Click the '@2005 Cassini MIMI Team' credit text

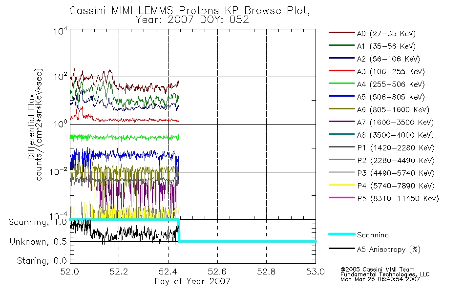pos(377,270)
